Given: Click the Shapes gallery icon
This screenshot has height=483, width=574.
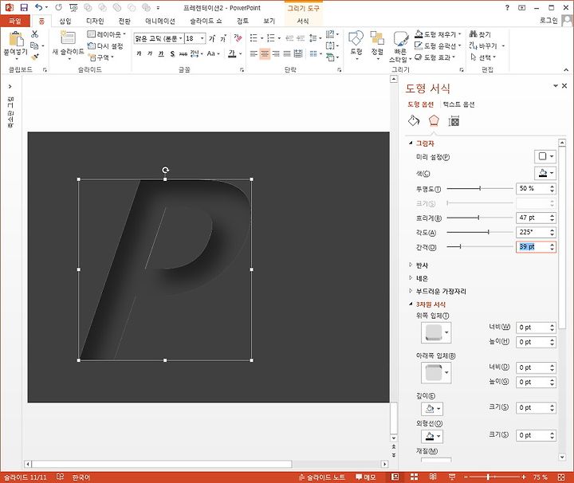Looking at the screenshot, I should (x=356, y=38).
